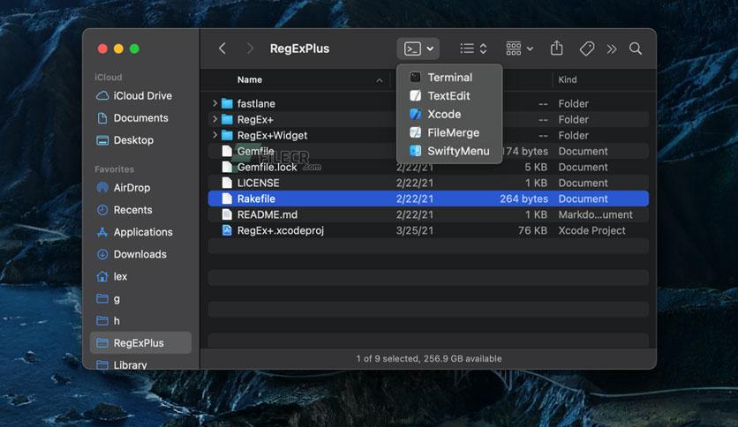
Task: Click the TextEdit app icon in menu
Action: coord(415,95)
